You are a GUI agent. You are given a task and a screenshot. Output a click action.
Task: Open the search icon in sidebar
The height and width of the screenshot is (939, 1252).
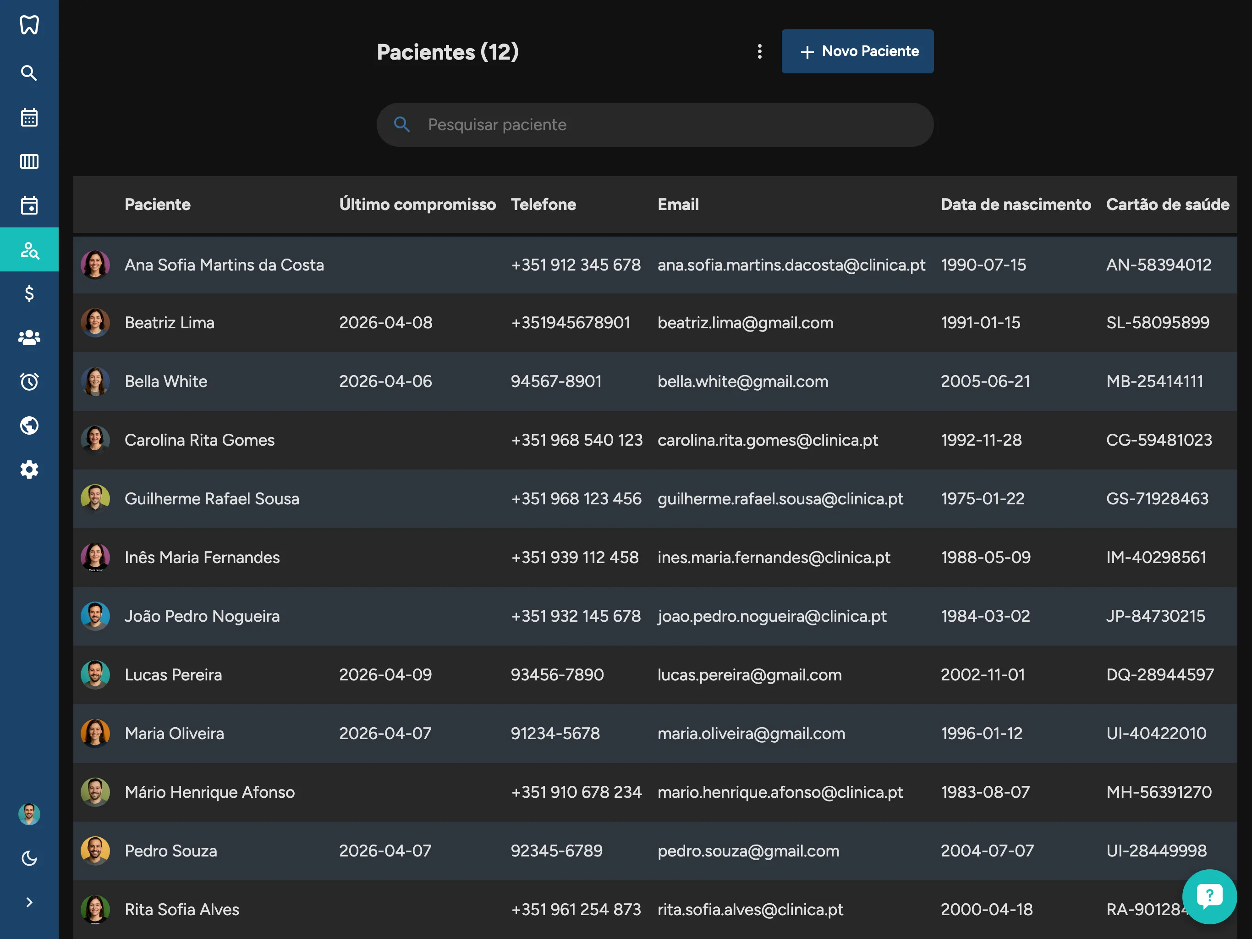click(29, 73)
